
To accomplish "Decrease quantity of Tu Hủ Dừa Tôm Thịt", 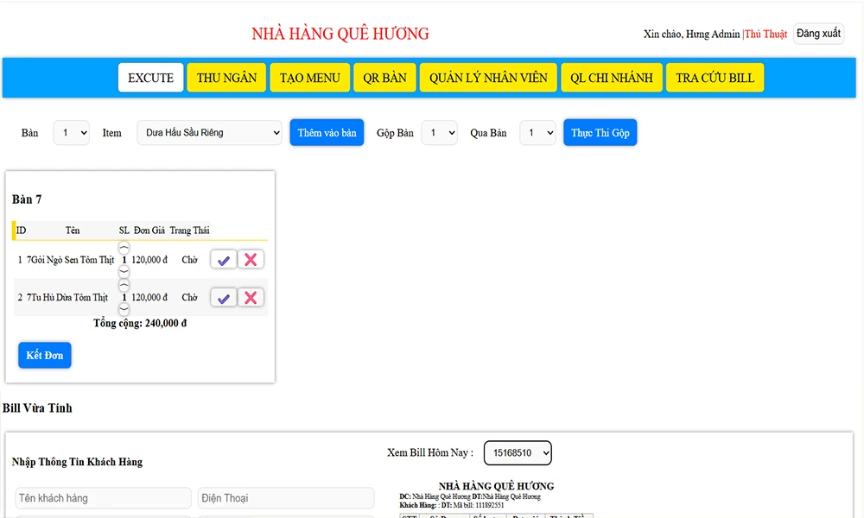I will 124,309.
